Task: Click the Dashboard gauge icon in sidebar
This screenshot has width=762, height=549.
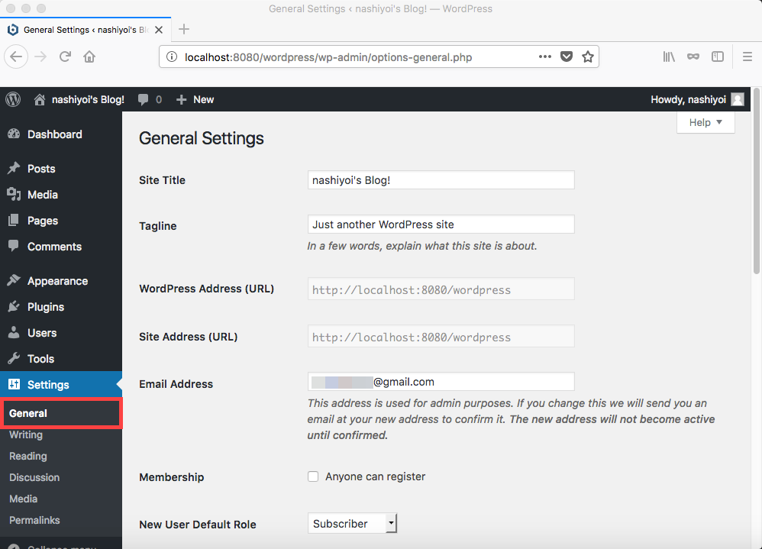Action: point(14,134)
